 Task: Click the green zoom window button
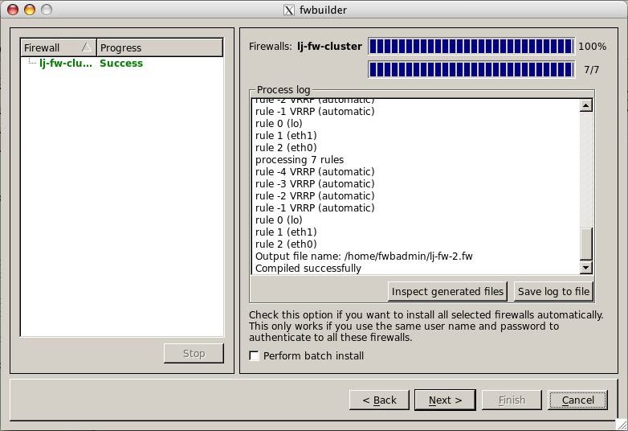pyautogui.click(x=46, y=10)
